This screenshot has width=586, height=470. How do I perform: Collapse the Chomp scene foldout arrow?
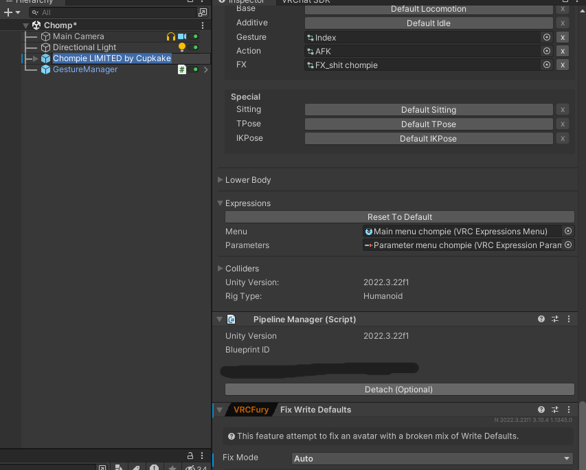click(25, 25)
